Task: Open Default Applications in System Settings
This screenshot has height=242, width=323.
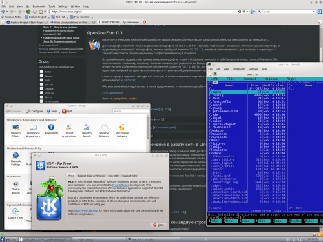Action: (68, 130)
